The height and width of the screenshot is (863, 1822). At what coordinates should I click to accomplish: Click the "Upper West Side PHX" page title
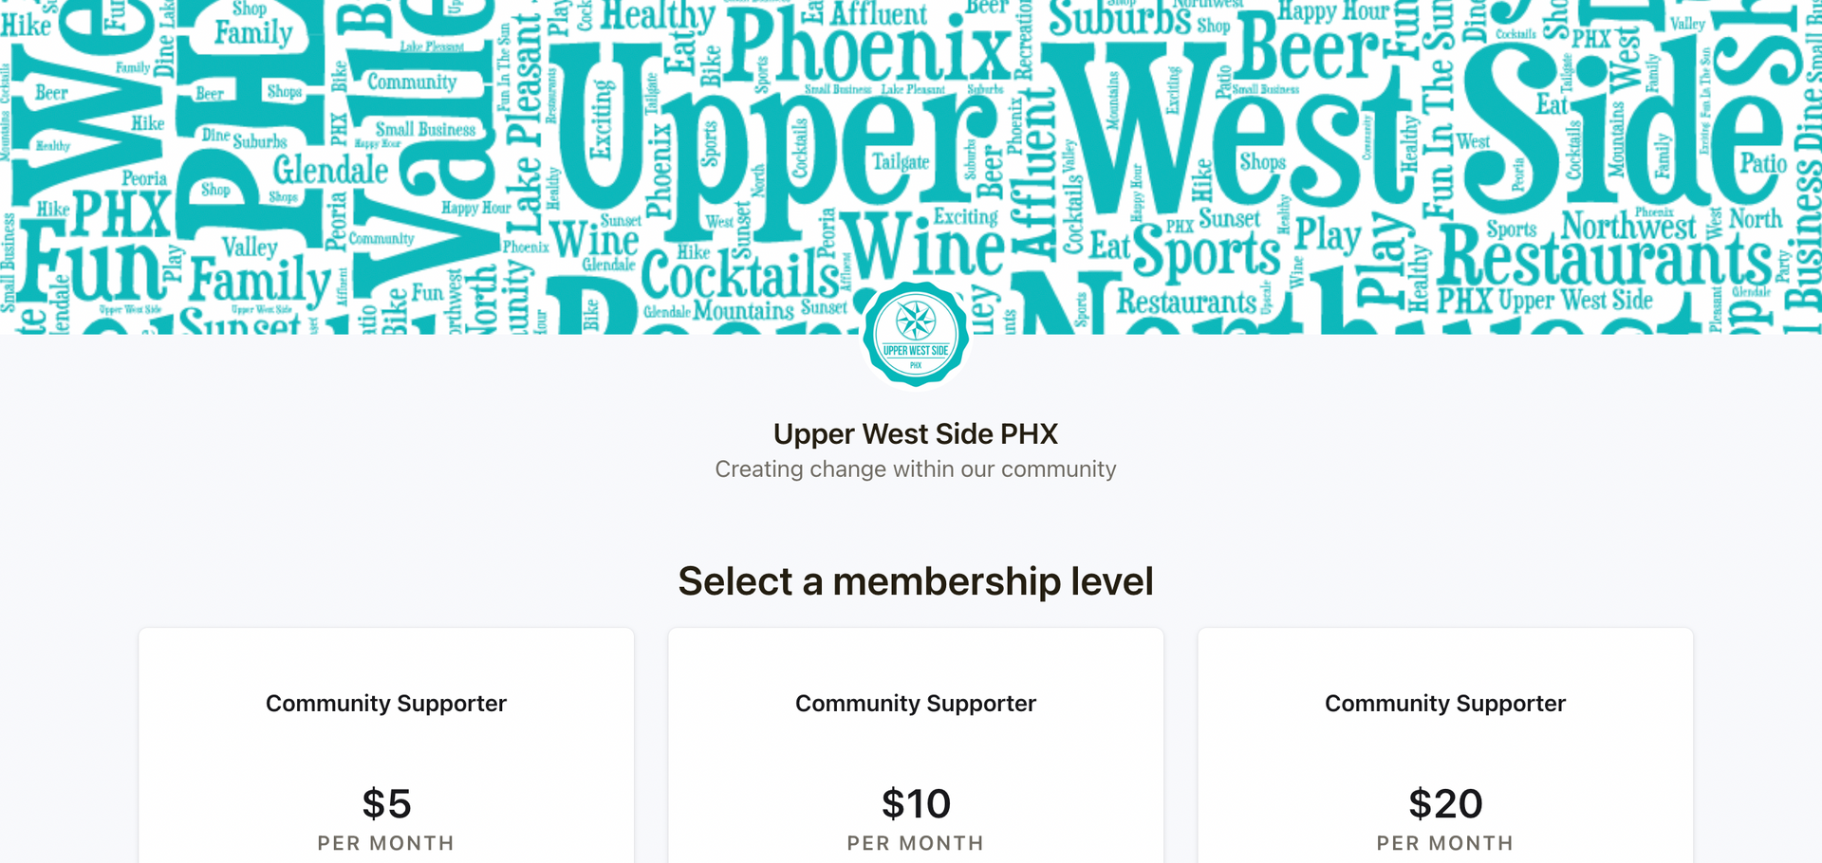coord(916,433)
